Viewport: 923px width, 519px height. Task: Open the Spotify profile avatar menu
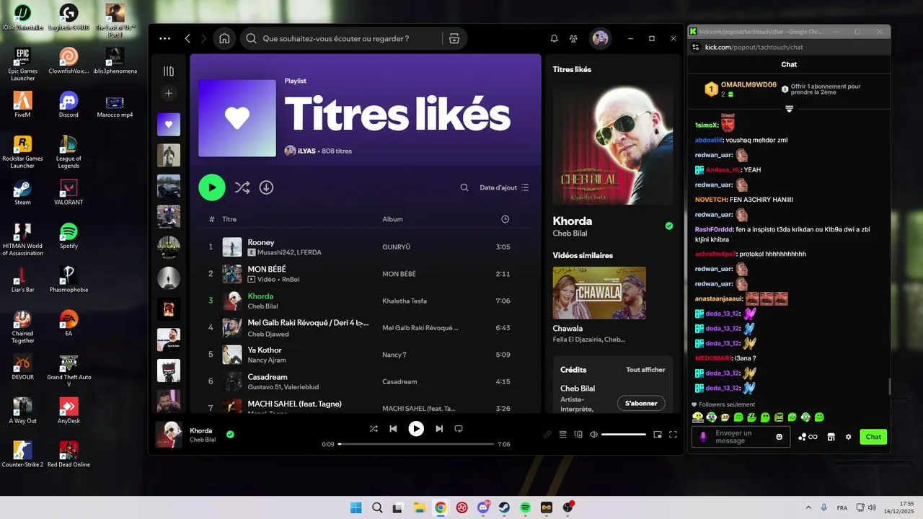pos(600,38)
